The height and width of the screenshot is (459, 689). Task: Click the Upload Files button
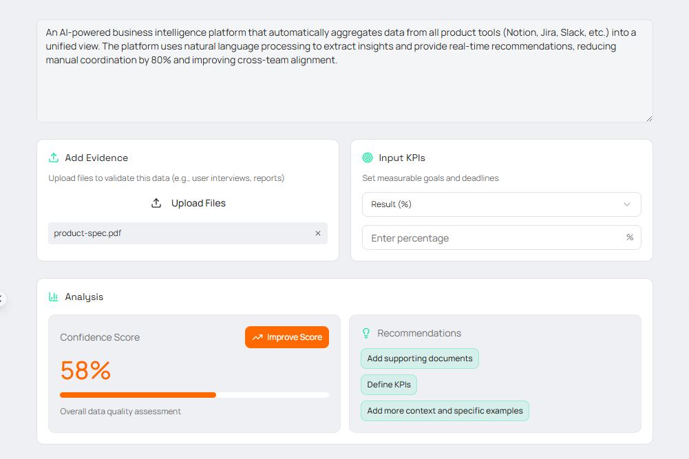pyautogui.click(x=188, y=203)
